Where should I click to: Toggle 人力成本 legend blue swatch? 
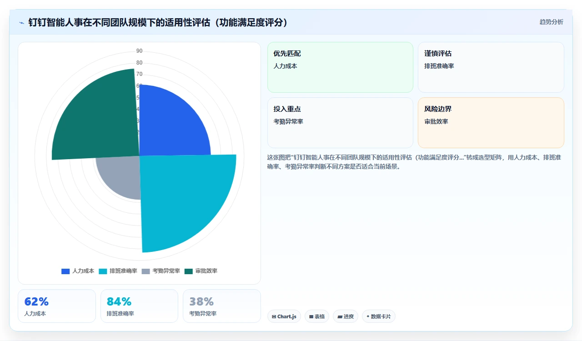tap(65, 271)
